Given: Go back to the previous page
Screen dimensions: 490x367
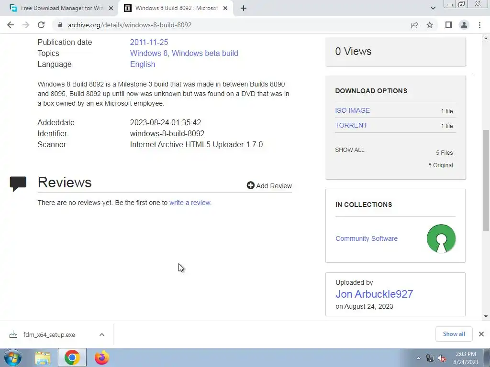Looking at the screenshot, I should [11, 25].
